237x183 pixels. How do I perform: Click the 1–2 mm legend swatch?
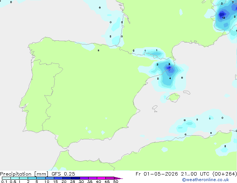click(x=24, y=178)
